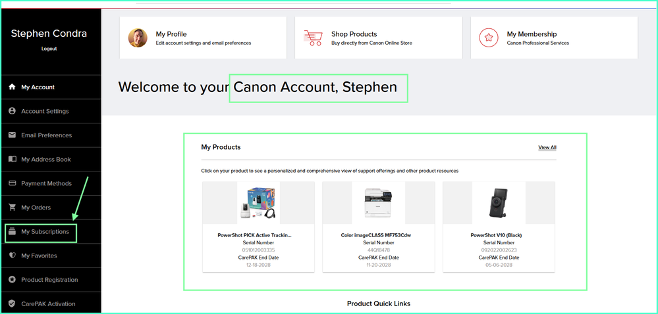Click the star icon beside Product Registration
The width and height of the screenshot is (658, 314).
pos(12,280)
